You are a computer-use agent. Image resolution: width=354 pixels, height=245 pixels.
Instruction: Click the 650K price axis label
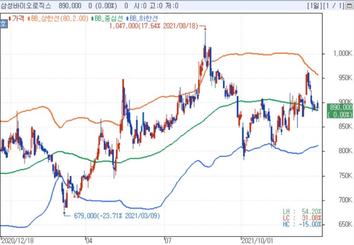[x=345, y=224]
